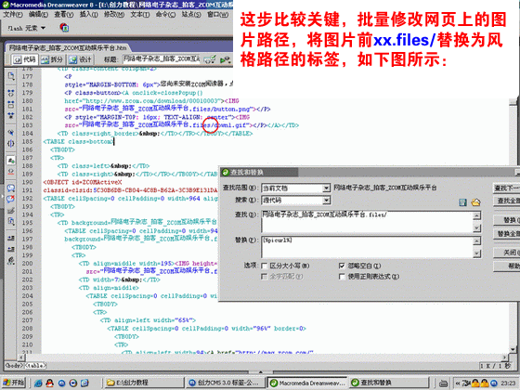Open the 插入(I) menu
Viewport: 520px width, 390px height.
pyautogui.click(x=88, y=15)
